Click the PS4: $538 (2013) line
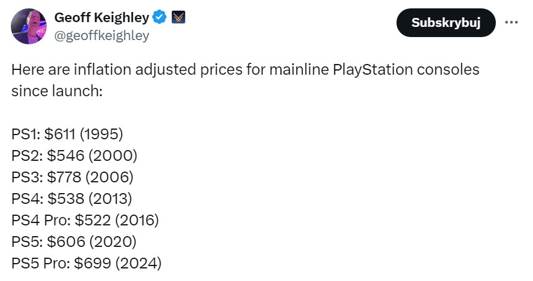 pyautogui.click(x=72, y=198)
